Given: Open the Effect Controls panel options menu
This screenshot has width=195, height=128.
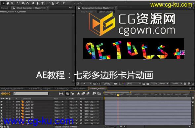Looking at the screenshot, I should tap(70, 8).
